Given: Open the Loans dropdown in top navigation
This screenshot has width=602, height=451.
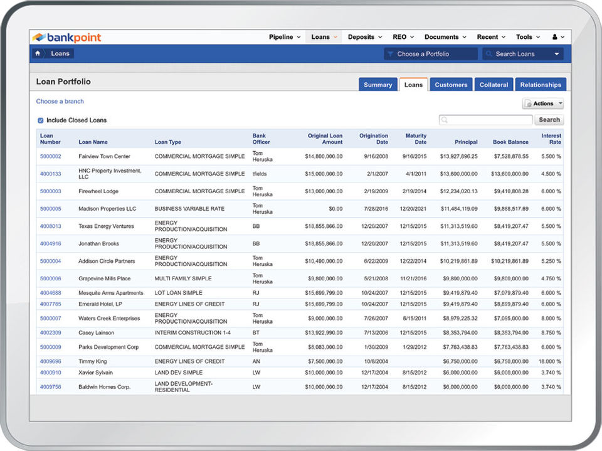Looking at the screenshot, I should point(324,37).
